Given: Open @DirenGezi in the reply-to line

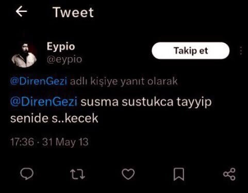Looking at the screenshot, I should pyautogui.click(x=39, y=81).
